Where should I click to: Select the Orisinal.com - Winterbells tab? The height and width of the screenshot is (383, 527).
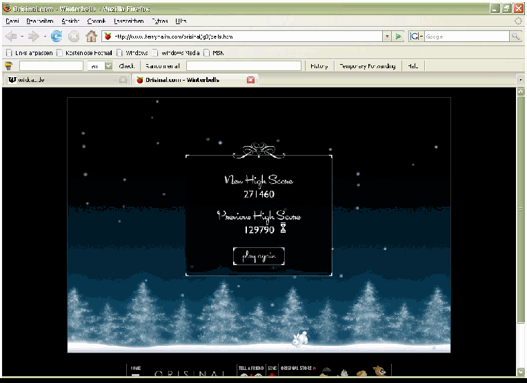195,80
